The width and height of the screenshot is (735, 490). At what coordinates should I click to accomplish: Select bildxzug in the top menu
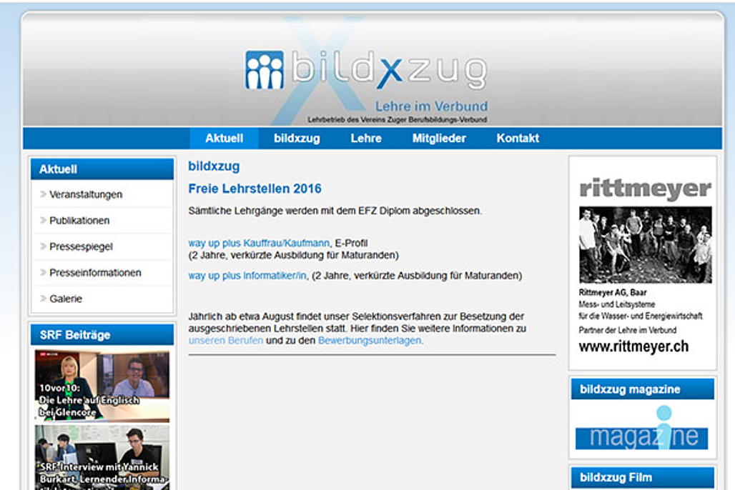coord(297,139)
